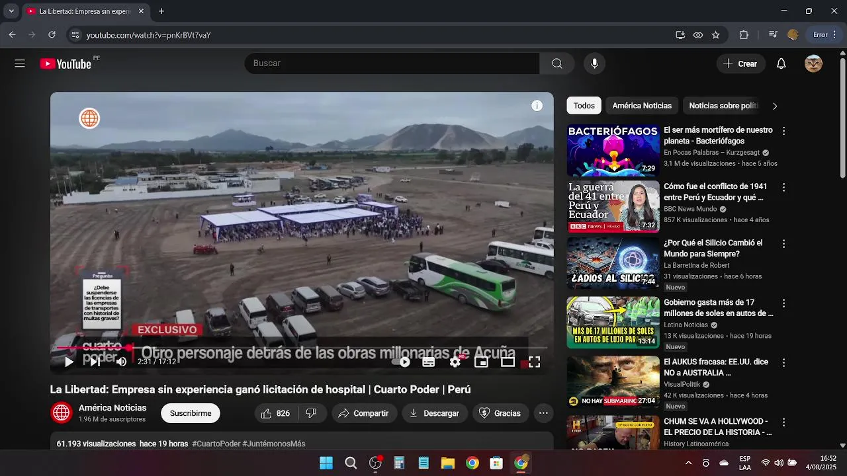Share the video with Compartir
847x476 pixels.
[363, 413]
